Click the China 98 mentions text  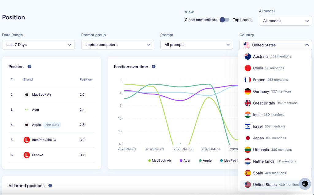click(x=268, y=68)
